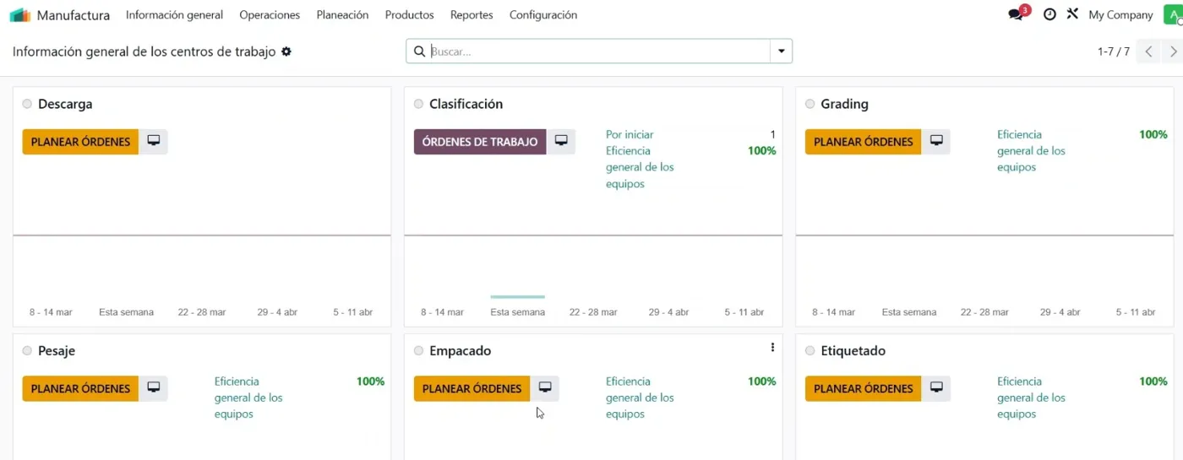Click '22 - 28 mar' label on Descarga chart
The image size is (1183, 460).
202,312
